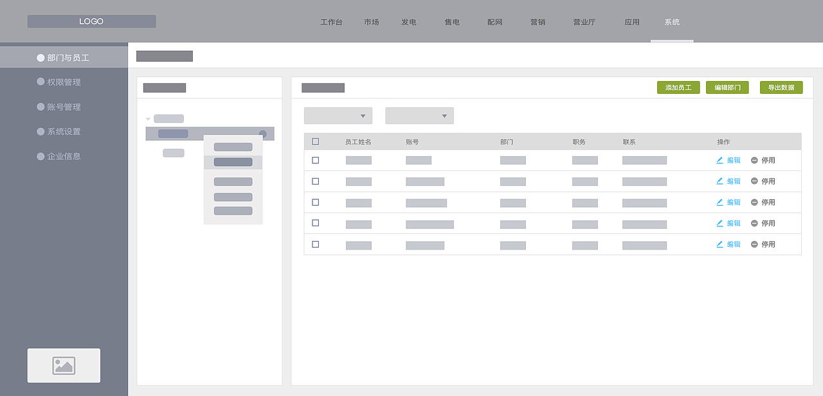This screenshot has height=396, width=823.
Task: Open the second filter dropdown above the table
Action: tap(419, 116)
